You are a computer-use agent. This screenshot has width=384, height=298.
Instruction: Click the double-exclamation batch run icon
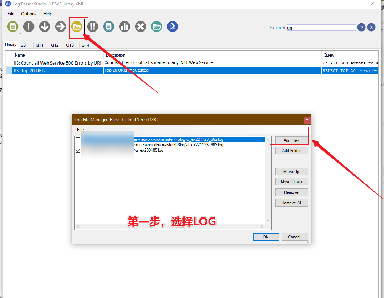tap(93, 26)
